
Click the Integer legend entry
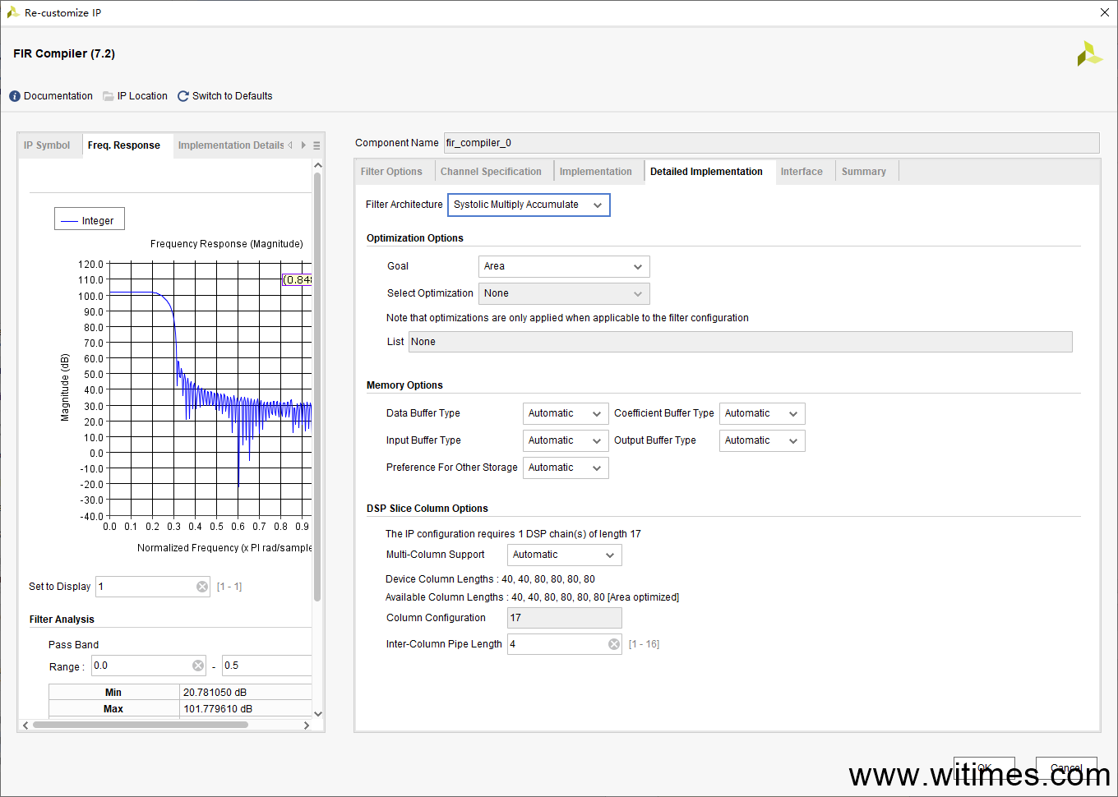click(x=90, y=220)
